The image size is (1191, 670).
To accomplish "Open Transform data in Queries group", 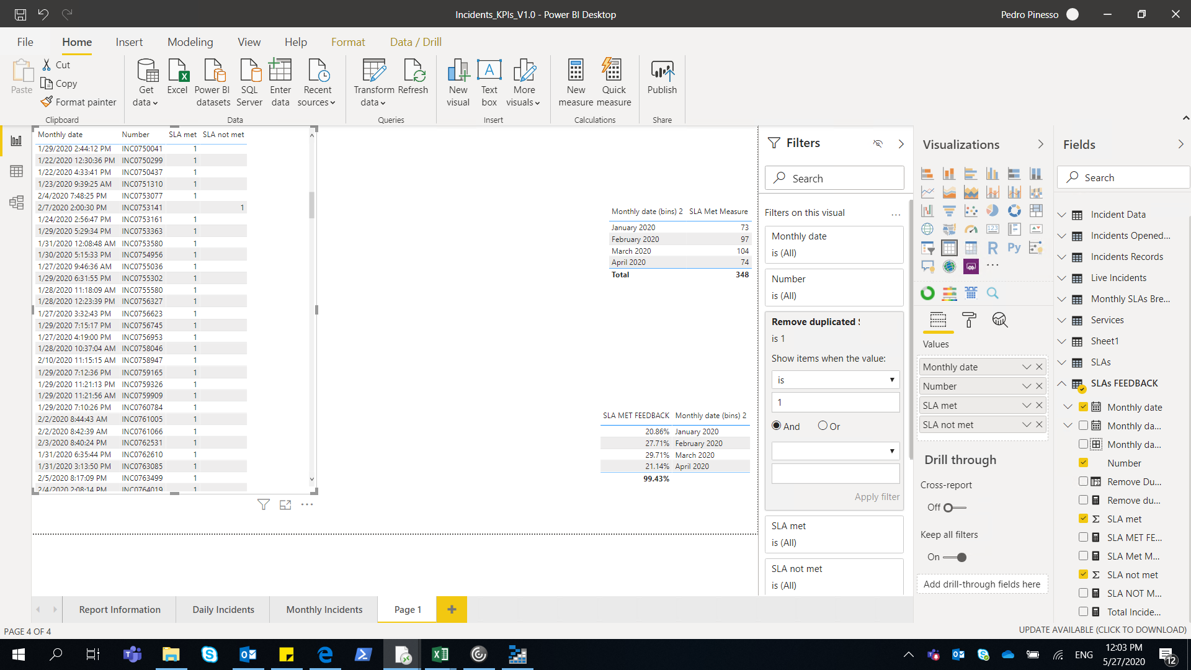I will (374, 83).
